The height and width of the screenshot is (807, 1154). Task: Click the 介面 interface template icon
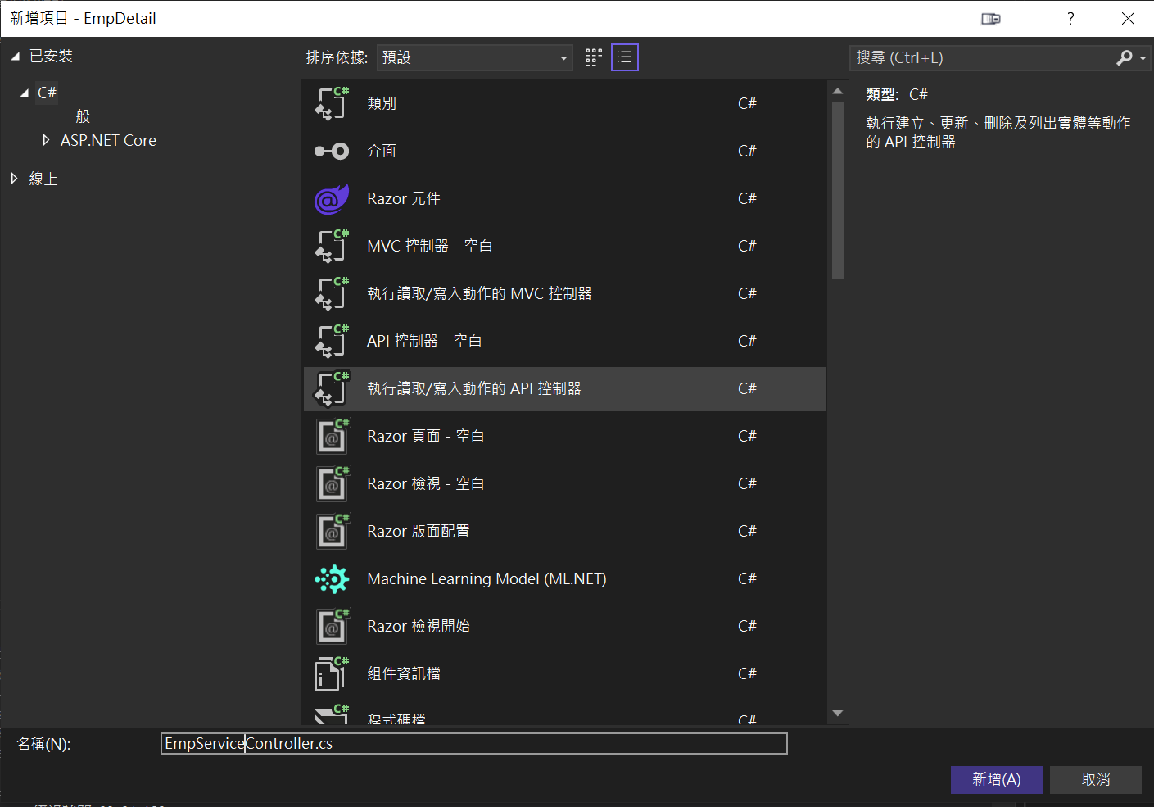[x=332, y=151]
